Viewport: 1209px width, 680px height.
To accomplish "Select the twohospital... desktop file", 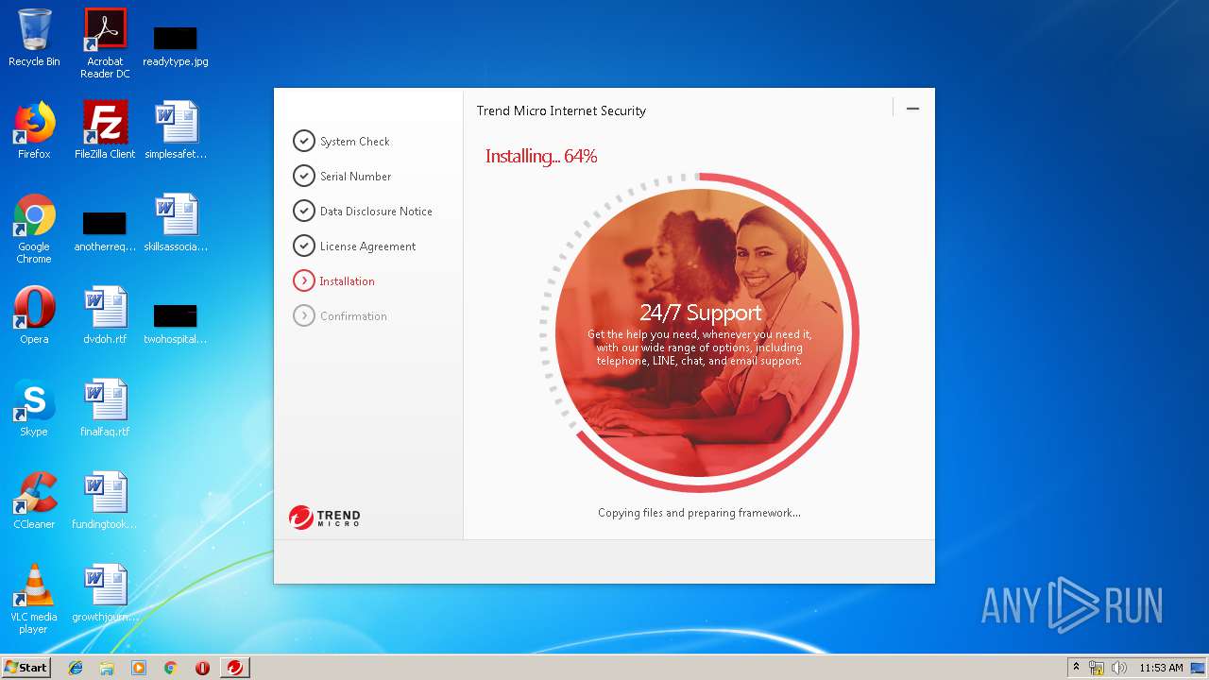I will pos(176,325).
